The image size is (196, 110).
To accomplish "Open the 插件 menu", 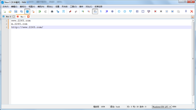I will click(x=81, y=7).
